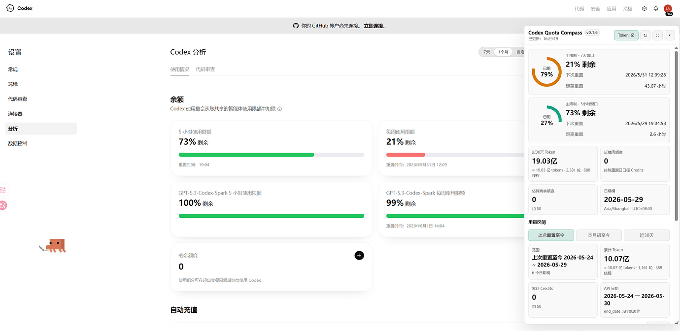
Task: Open 文档 in the top navigation
Action: [628, 9]
